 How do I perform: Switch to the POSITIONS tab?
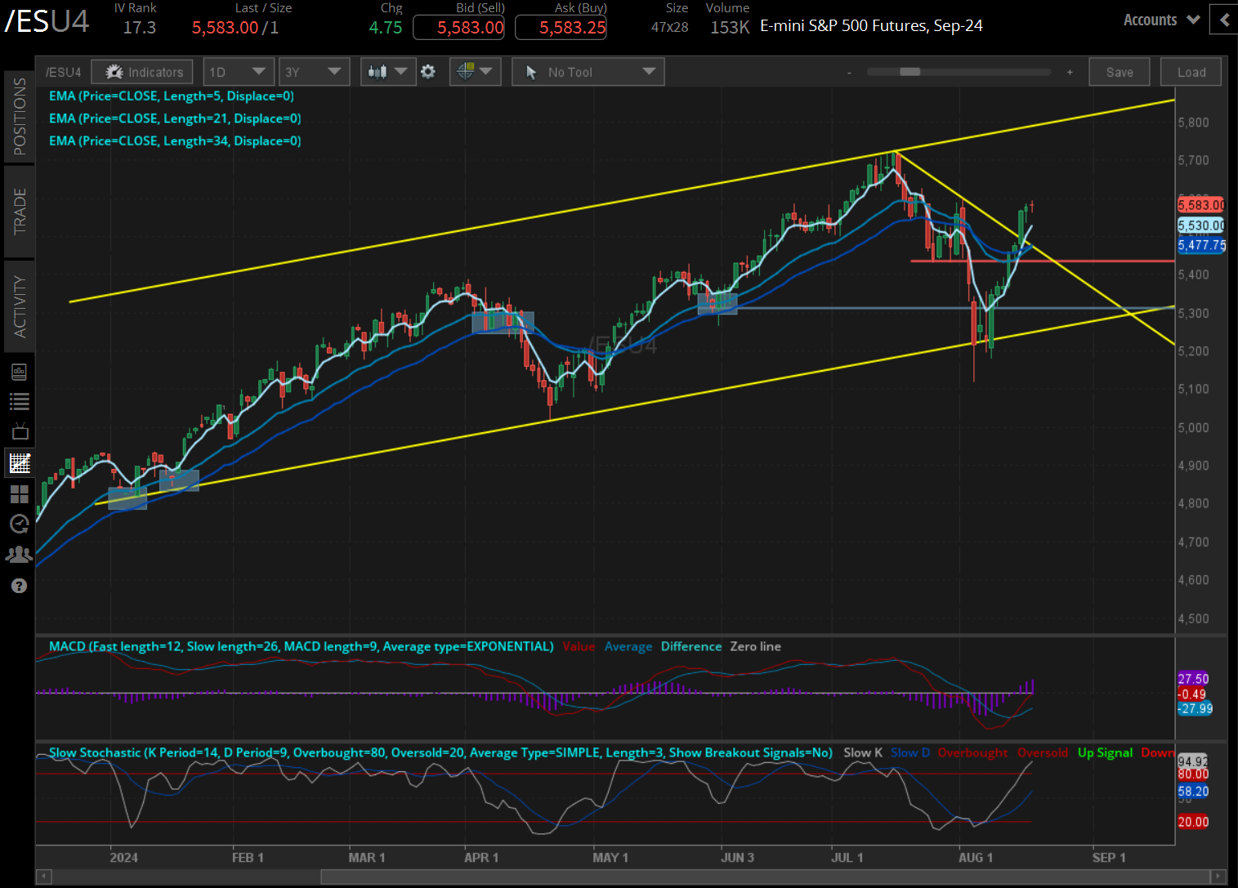click(20, 117)
